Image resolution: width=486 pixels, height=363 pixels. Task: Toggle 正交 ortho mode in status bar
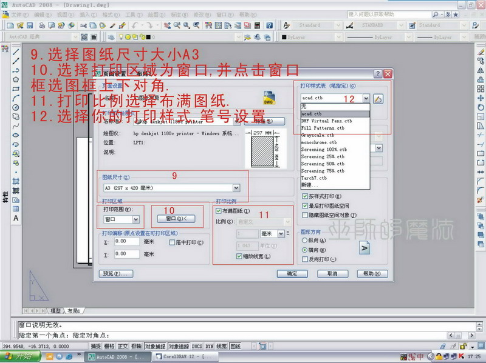coord(123,346)
